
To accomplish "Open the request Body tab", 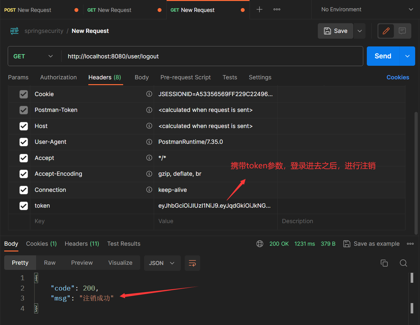I will [142, 77].
